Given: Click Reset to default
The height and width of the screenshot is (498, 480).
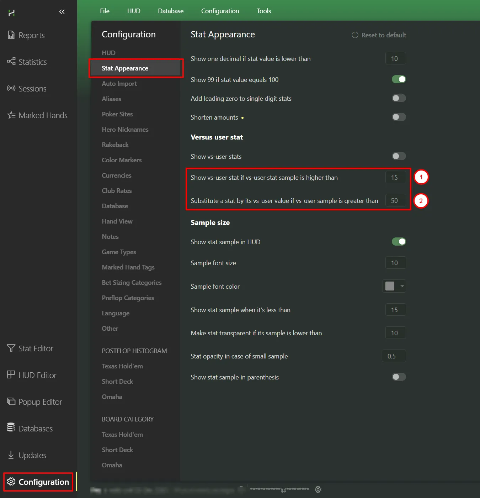Looking at the screenshot, I should [x=379, y=35].
